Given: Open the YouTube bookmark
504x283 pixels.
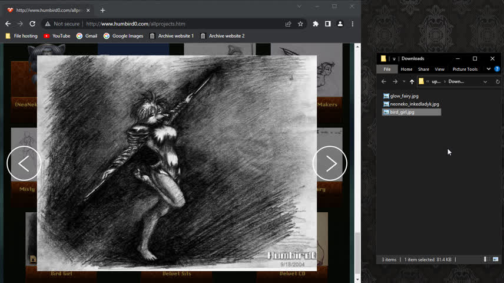Looking at the screenshot, I should (57, 36).
